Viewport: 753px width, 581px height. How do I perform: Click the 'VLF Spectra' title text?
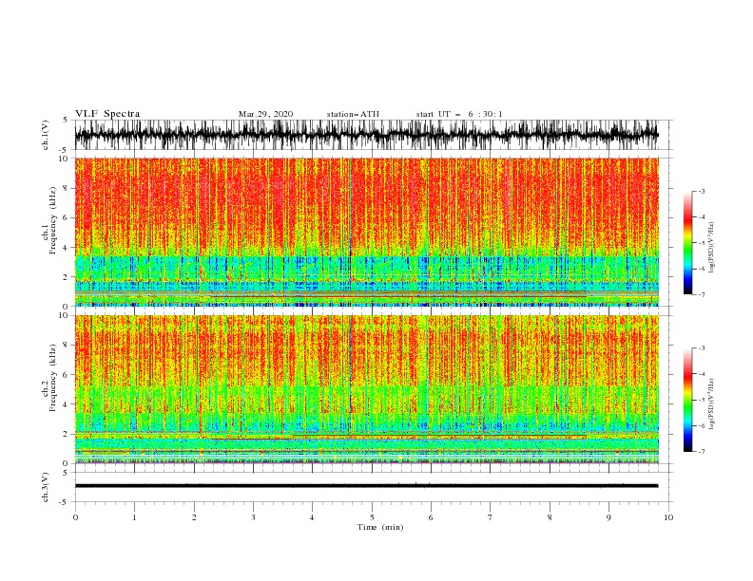[107, 114]
